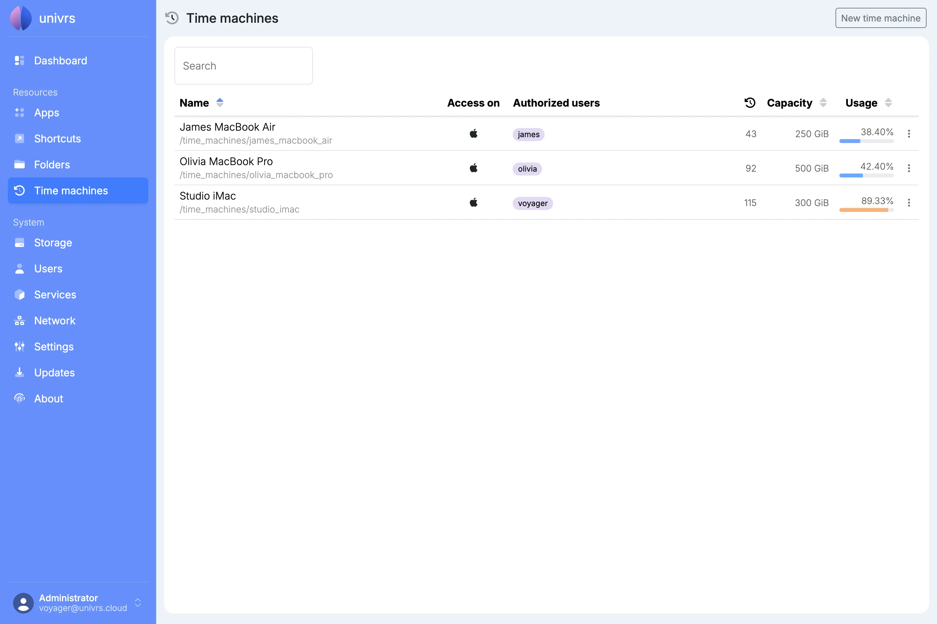The height and width of the screenshot is (624, 937).
Task: Click the Authorized users column header
Action: point(556,103)
